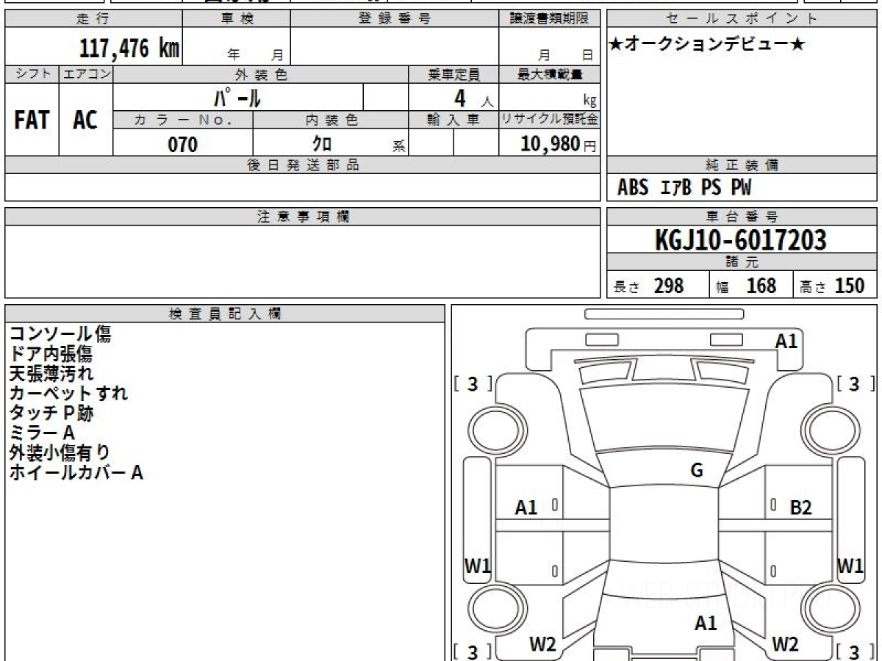Select the FAT transmission value
This screenshot has height=661, width=882.
(x=32, y=120)
